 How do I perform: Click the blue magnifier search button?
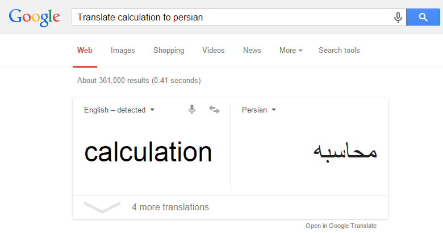423,17
